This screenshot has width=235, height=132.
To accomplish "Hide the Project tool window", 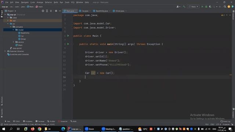I will coord(60,11).
